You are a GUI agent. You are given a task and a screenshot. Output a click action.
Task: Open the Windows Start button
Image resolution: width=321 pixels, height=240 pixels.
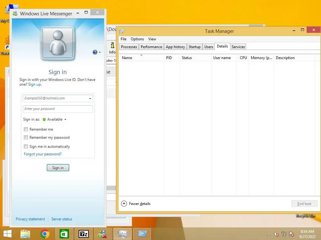coord(8,234)
